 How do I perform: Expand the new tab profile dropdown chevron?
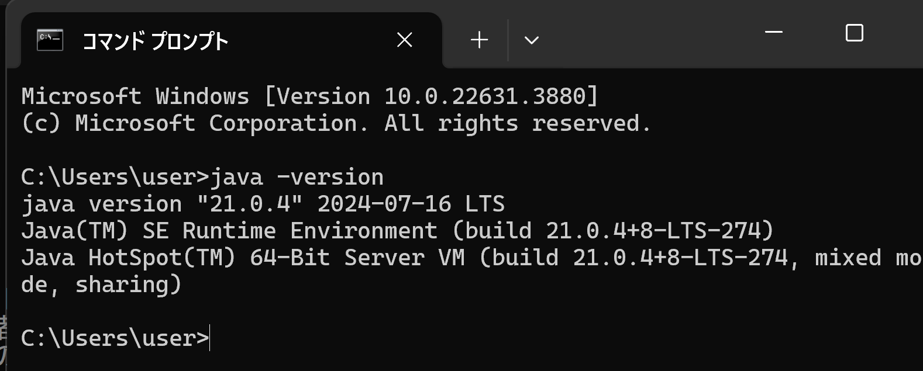531,40
